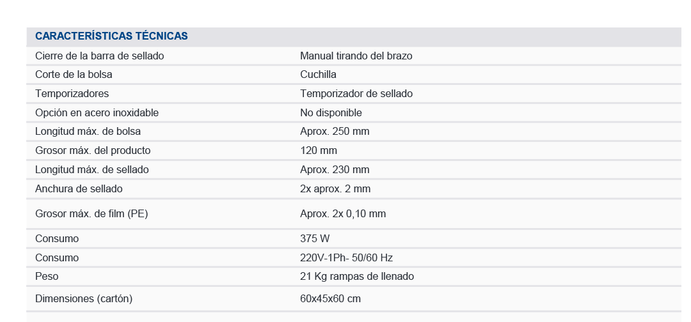The height and width of the screenshot is (322, 691).
Task: Select the 'Anchura de sellado' label
Action: coord(79,189)
